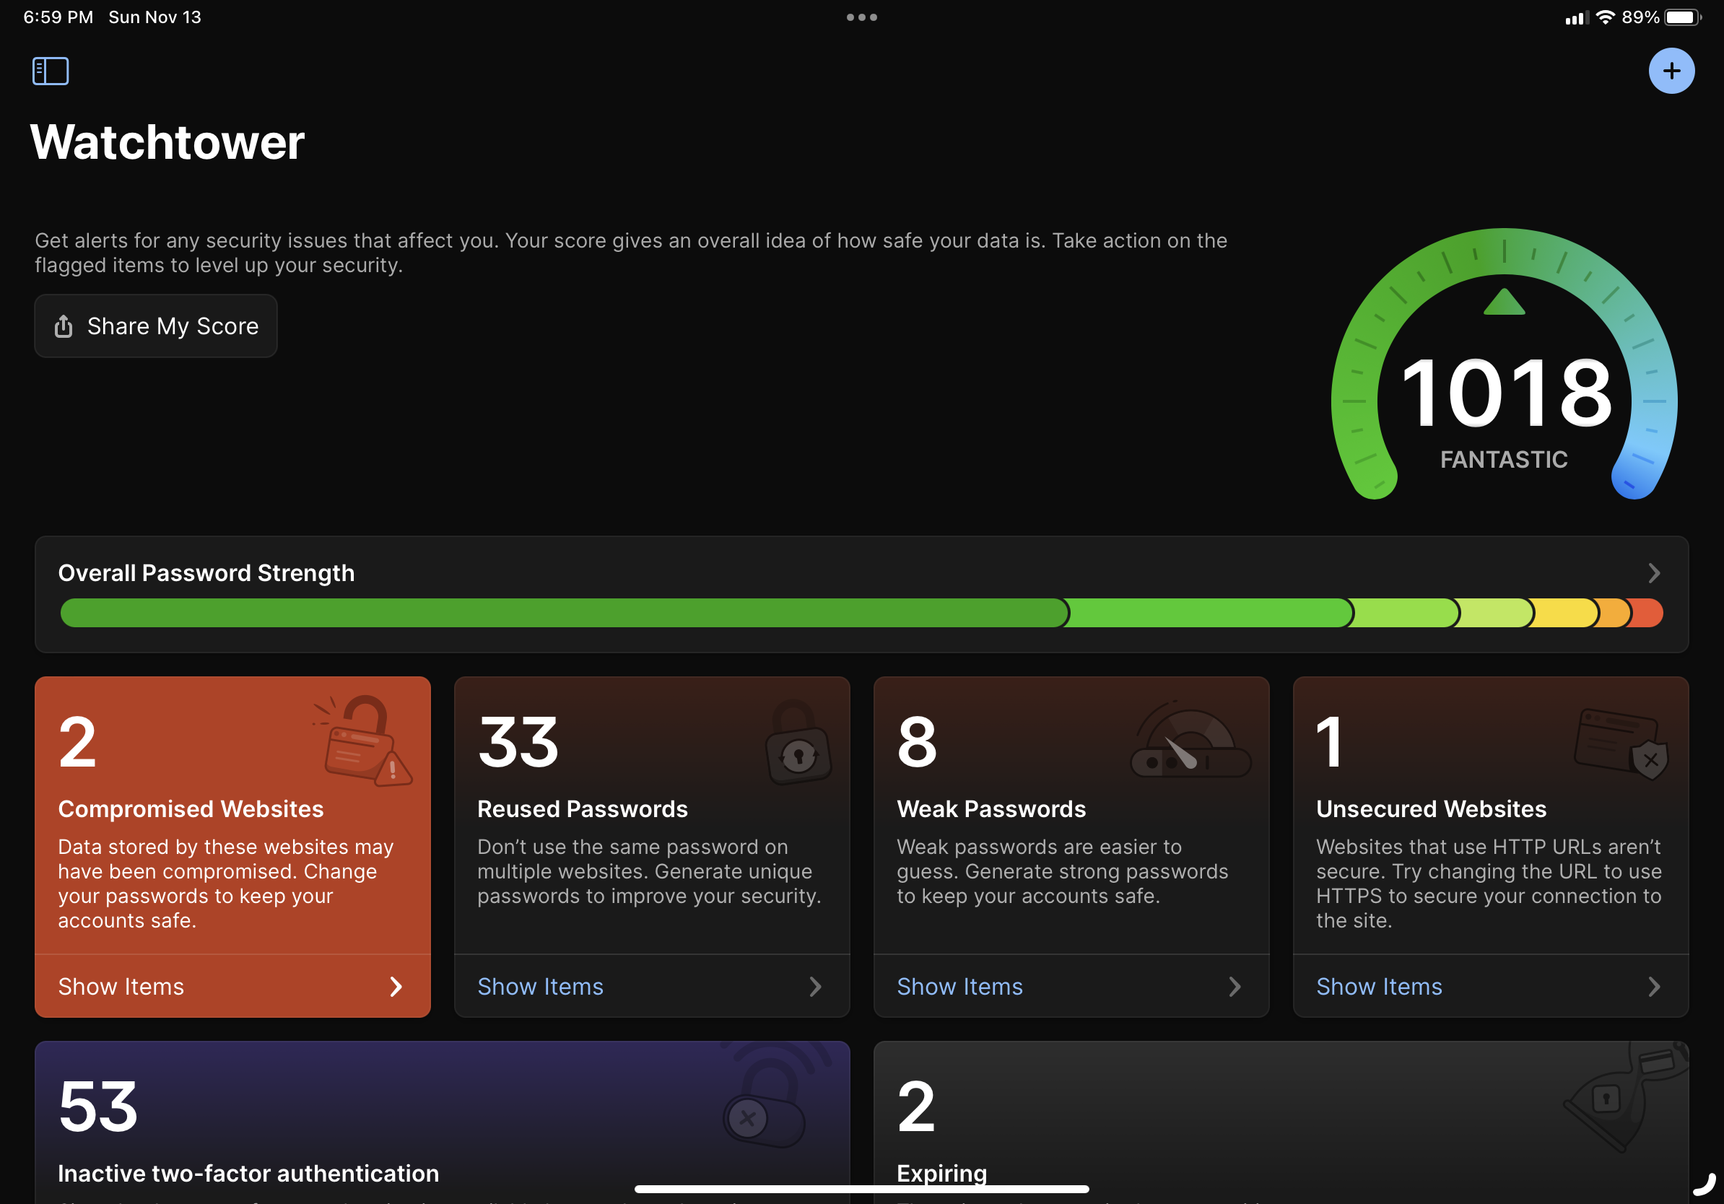Tap the 6:59 PM clock in status bar
The width and height of the screenshot is (1724, 1204).
[x=58, y=17]
